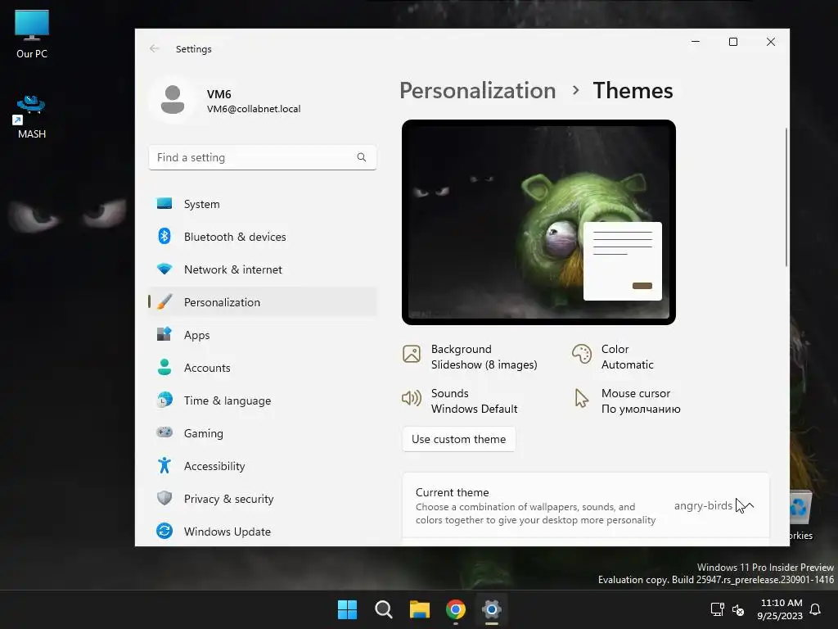Image resolution: width=838 pixels, height=629 pixels.
Task: Select the Our PC desktop icon
Action: [32, 34]
